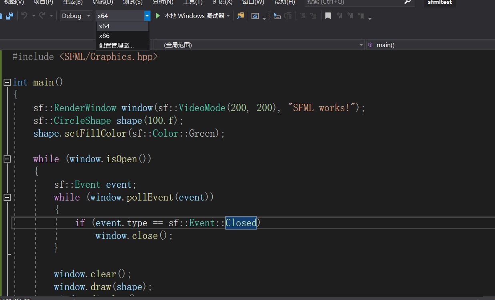Click the selected word Closed in code
495x300 pixels.
[241, 223]
